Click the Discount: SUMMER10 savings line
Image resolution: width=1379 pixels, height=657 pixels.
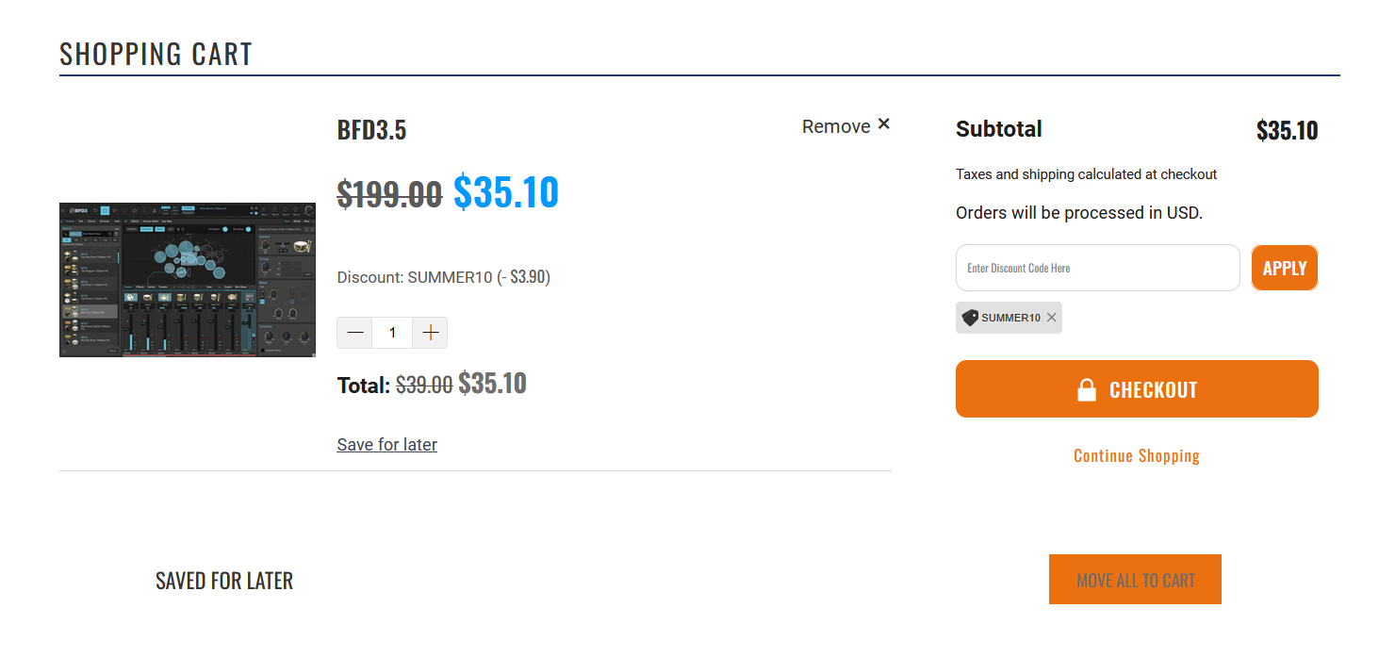444,277
